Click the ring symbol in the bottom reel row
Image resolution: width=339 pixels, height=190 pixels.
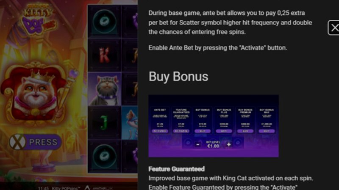pyautogui.click(x=104, y=156)
